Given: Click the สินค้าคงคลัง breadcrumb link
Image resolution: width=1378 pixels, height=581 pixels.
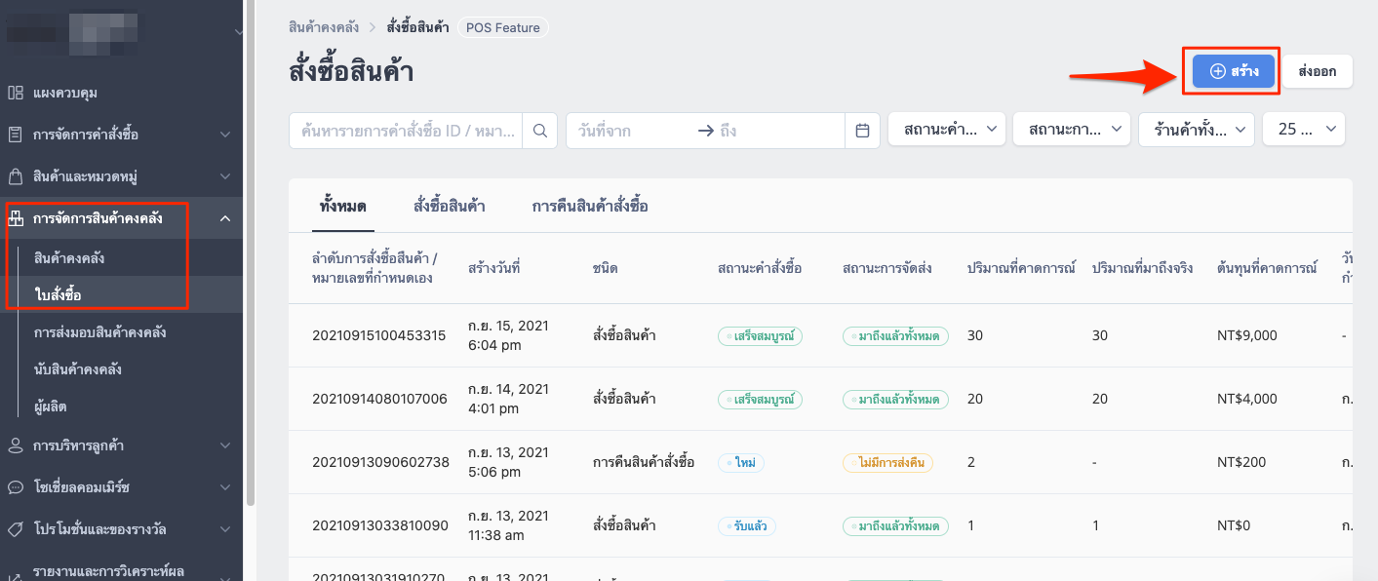Looking at the screenshot, I should click(324, 27).
